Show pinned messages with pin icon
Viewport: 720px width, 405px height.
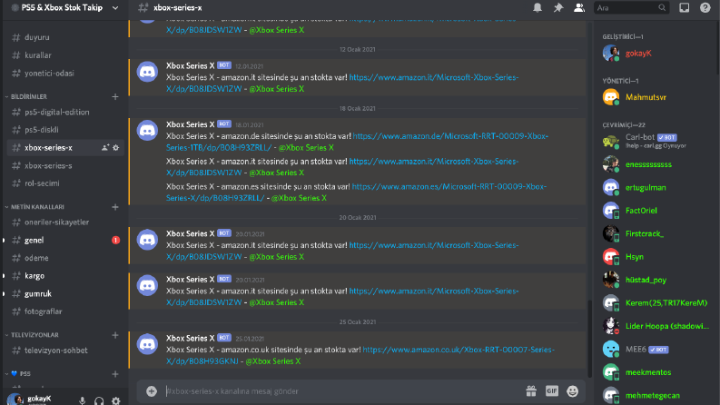[558, 7]
